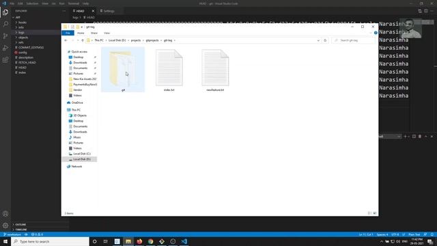This screenshot has width=437, height=246.
Task: Open the Help menu in VS Code
Action: click(x=86, y=3)
